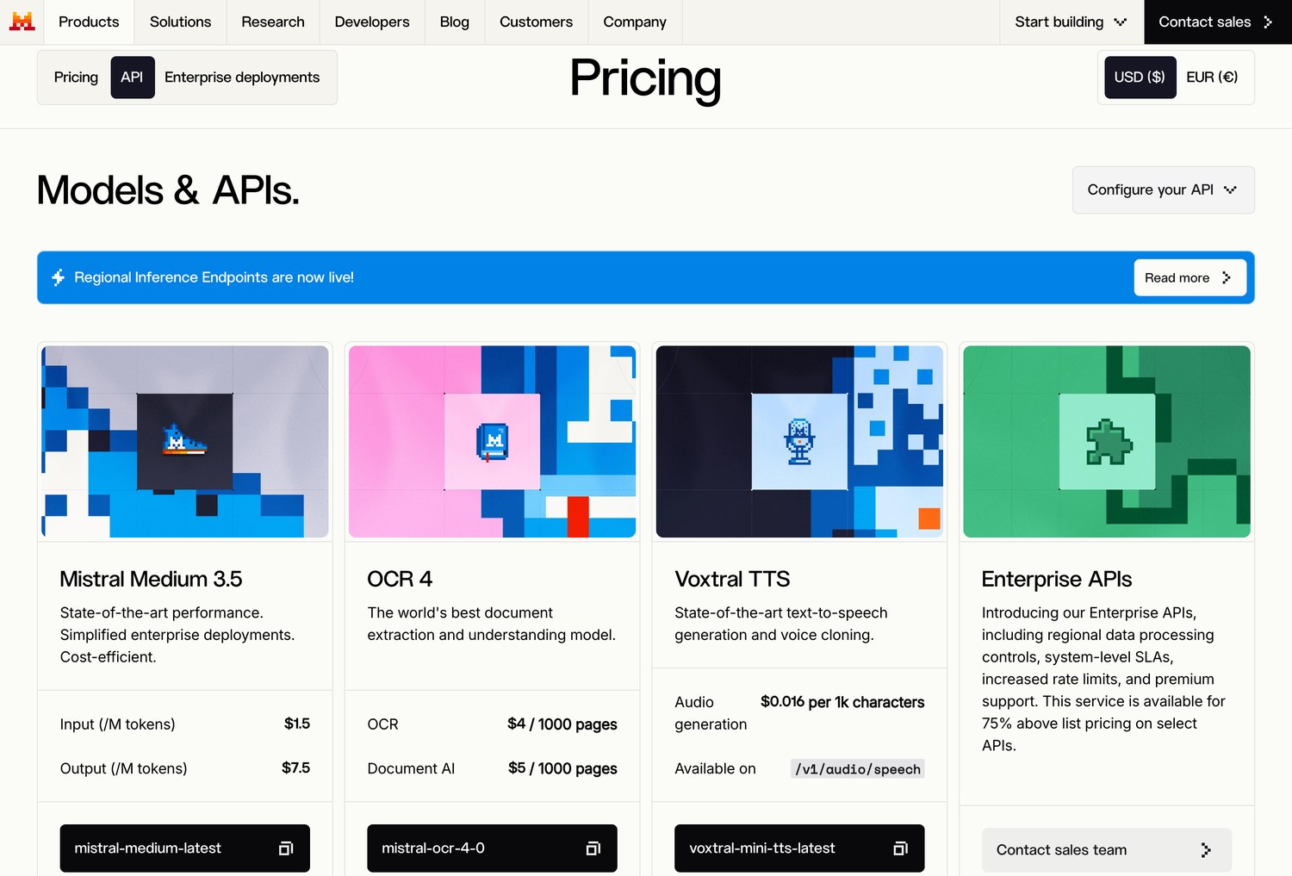Click the Voxtral TTS heading
Viewport: 1292px width, 876px height.
click(x=732, y=579)
